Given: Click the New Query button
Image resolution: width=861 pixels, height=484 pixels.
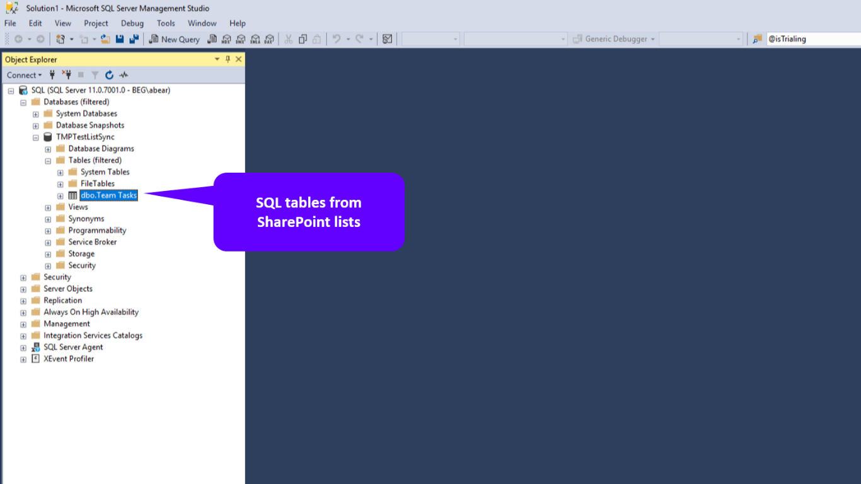Looking at the screenshot, I should pyautogui.click(x=175, y=39).
